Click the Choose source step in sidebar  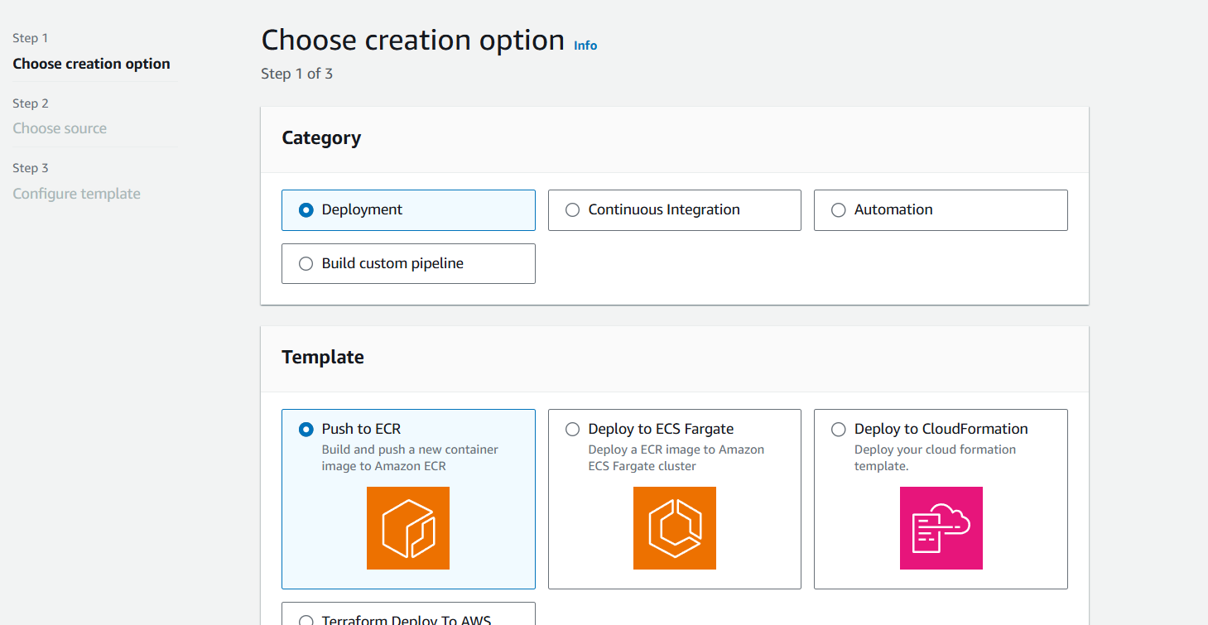click(60, 128)
